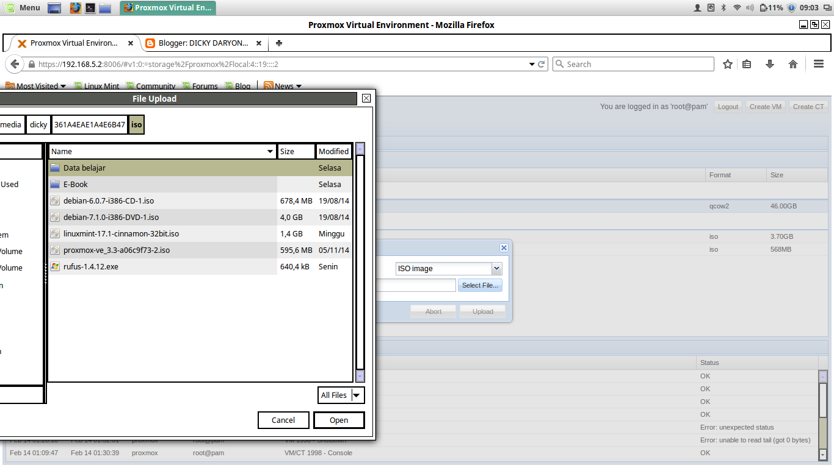Open the Firefox hamburger menu
The image size is (834, 468).
[x=819, y=64]
